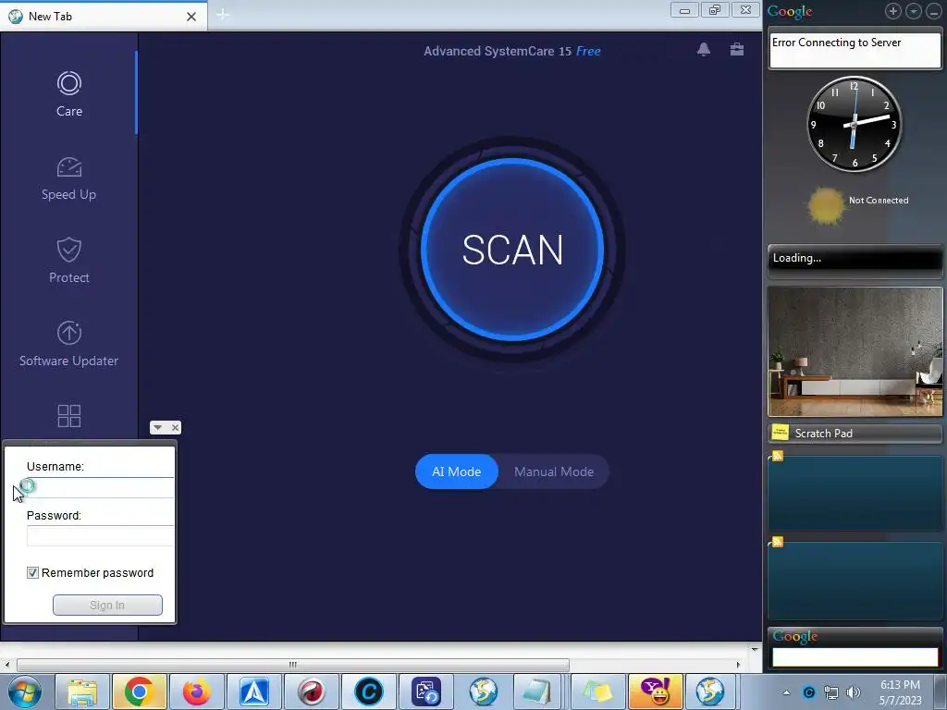
Task: Open a new tab with plus button
Action: 223,15
